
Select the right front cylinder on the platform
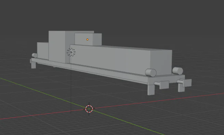pos(177,71)
